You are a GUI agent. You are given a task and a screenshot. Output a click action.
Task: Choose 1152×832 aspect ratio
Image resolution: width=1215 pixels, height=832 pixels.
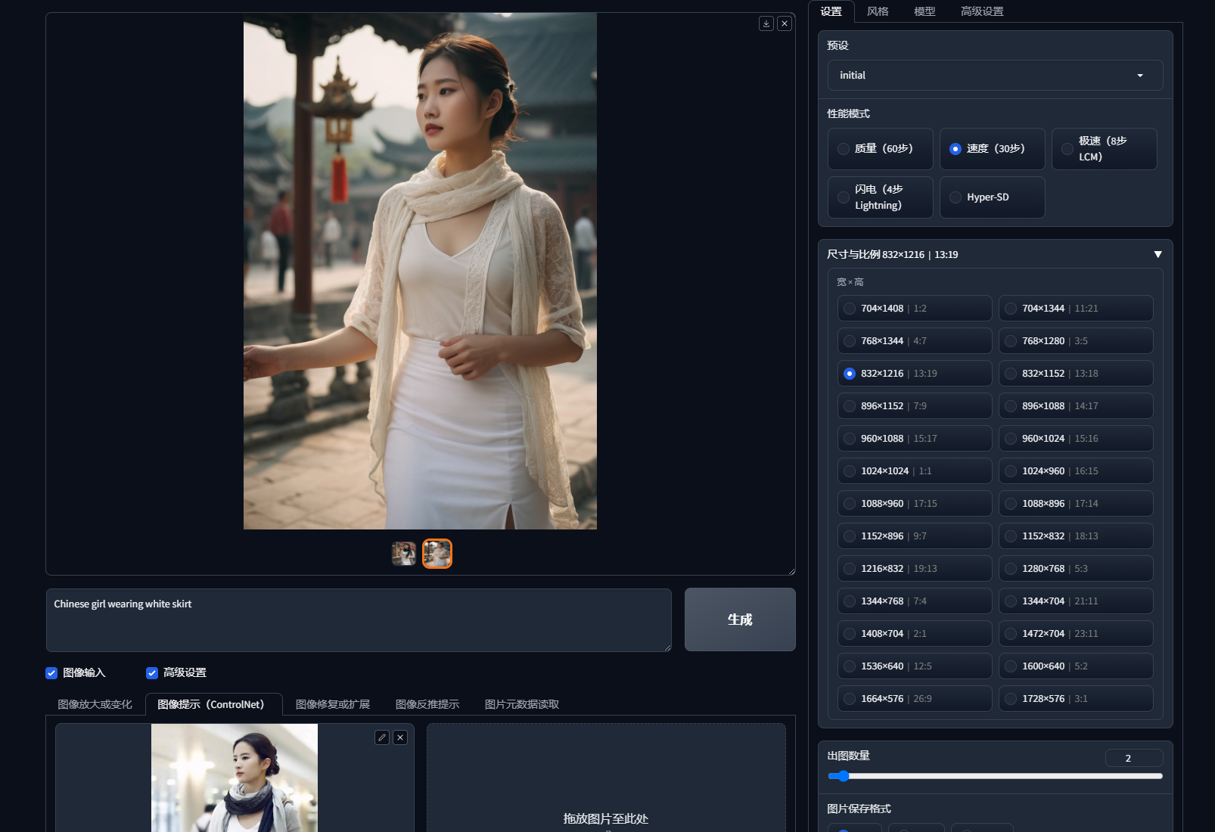1076,536
